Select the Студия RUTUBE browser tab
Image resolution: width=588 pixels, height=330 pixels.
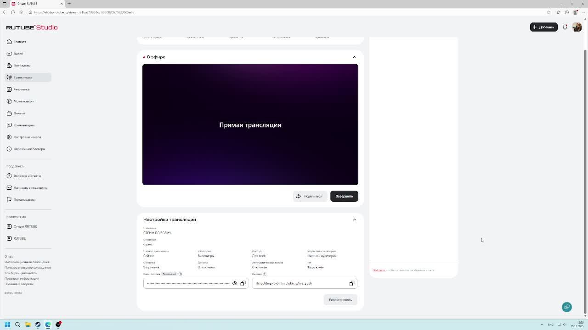pyautogui.click(x=38, y=4)
